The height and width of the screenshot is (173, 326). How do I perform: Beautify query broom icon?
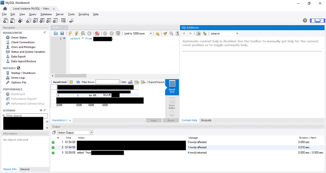point(165,33)
